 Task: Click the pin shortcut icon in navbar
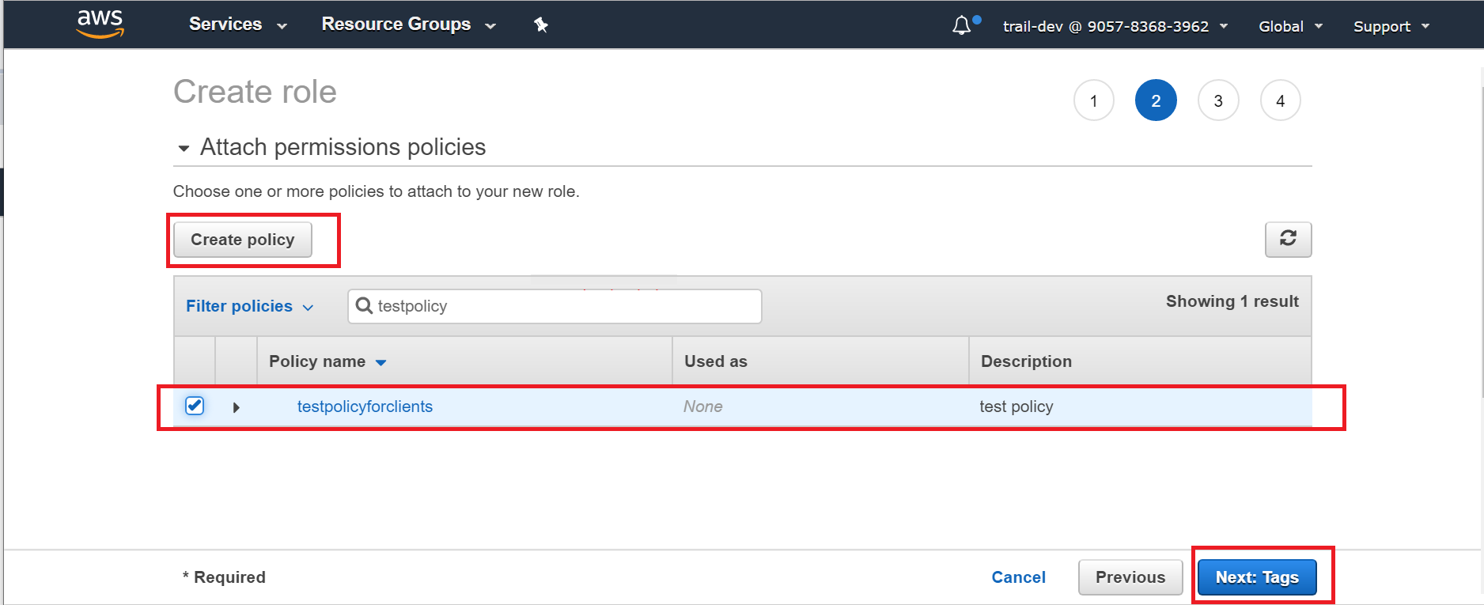541,25
